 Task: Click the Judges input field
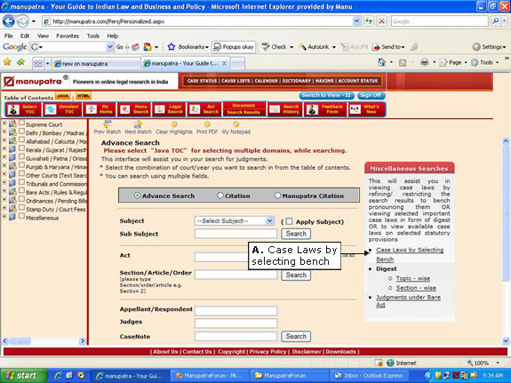pyautogui.click(x=236, y=323)
